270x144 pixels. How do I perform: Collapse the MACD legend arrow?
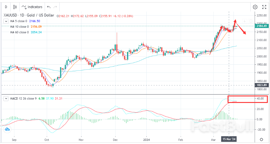(6, 99)
